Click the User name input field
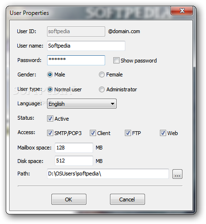 pyautogui.click(x=86, y=46)
